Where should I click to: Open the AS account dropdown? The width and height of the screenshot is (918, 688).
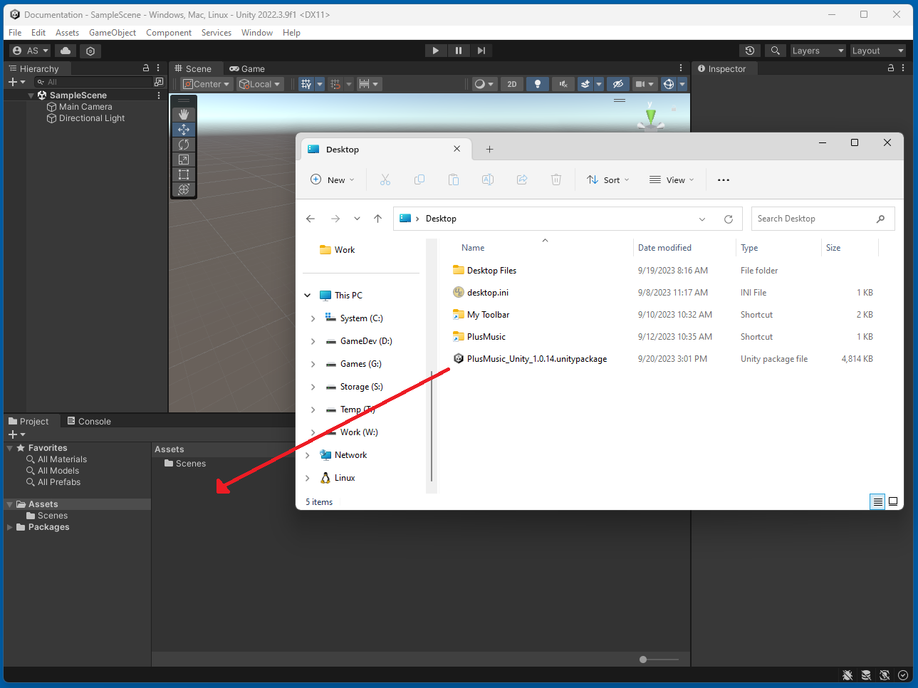31,51
